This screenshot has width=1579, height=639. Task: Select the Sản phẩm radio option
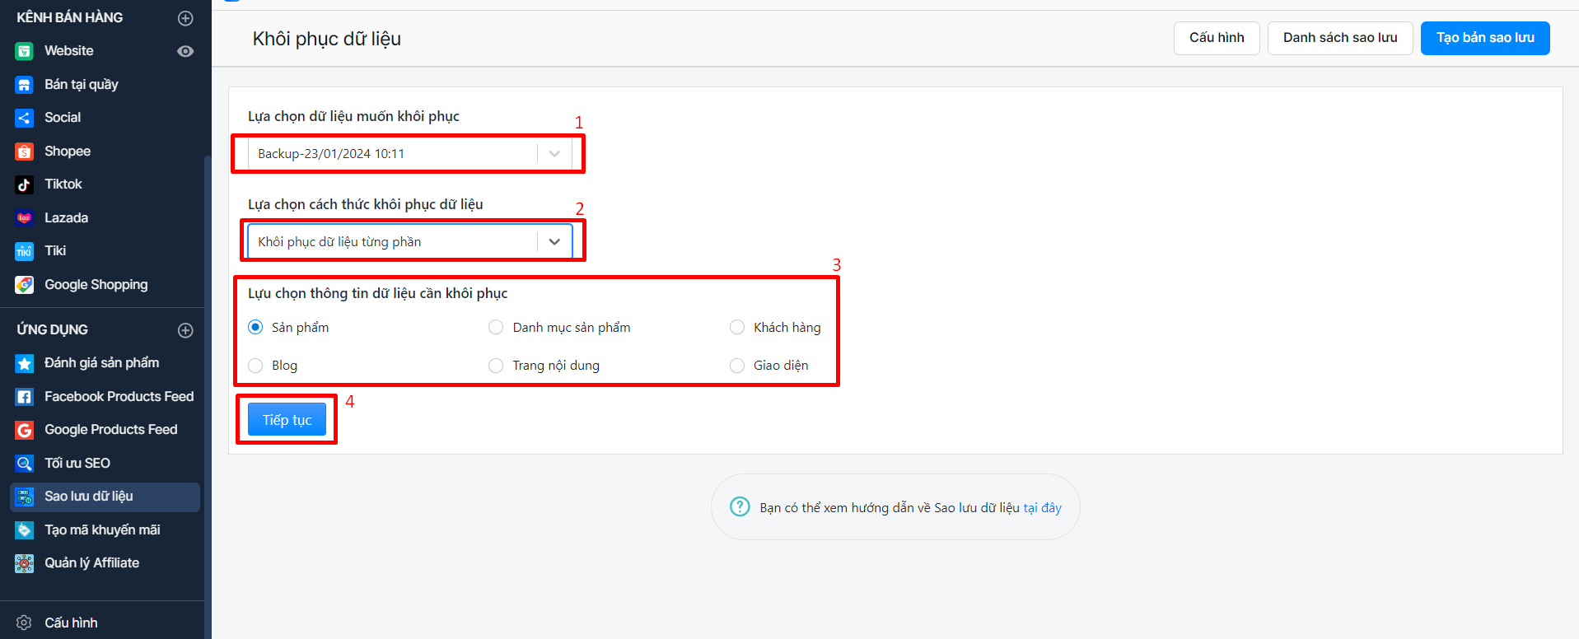tap(255, 327)
